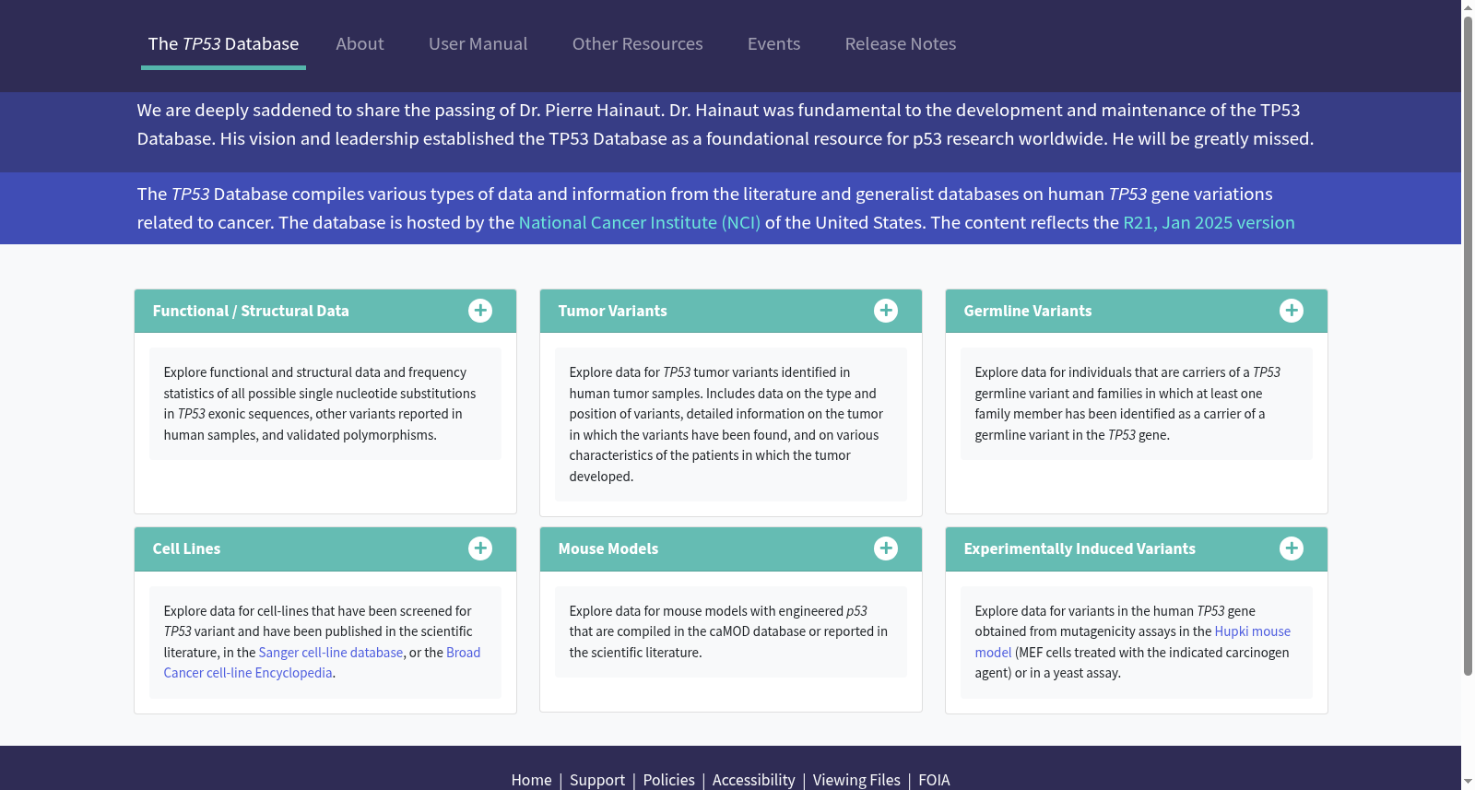The height and width of the screenshot is (790, 1475).
Task: Expand the Tumor Variants plus icon
Action: (886, 311)
